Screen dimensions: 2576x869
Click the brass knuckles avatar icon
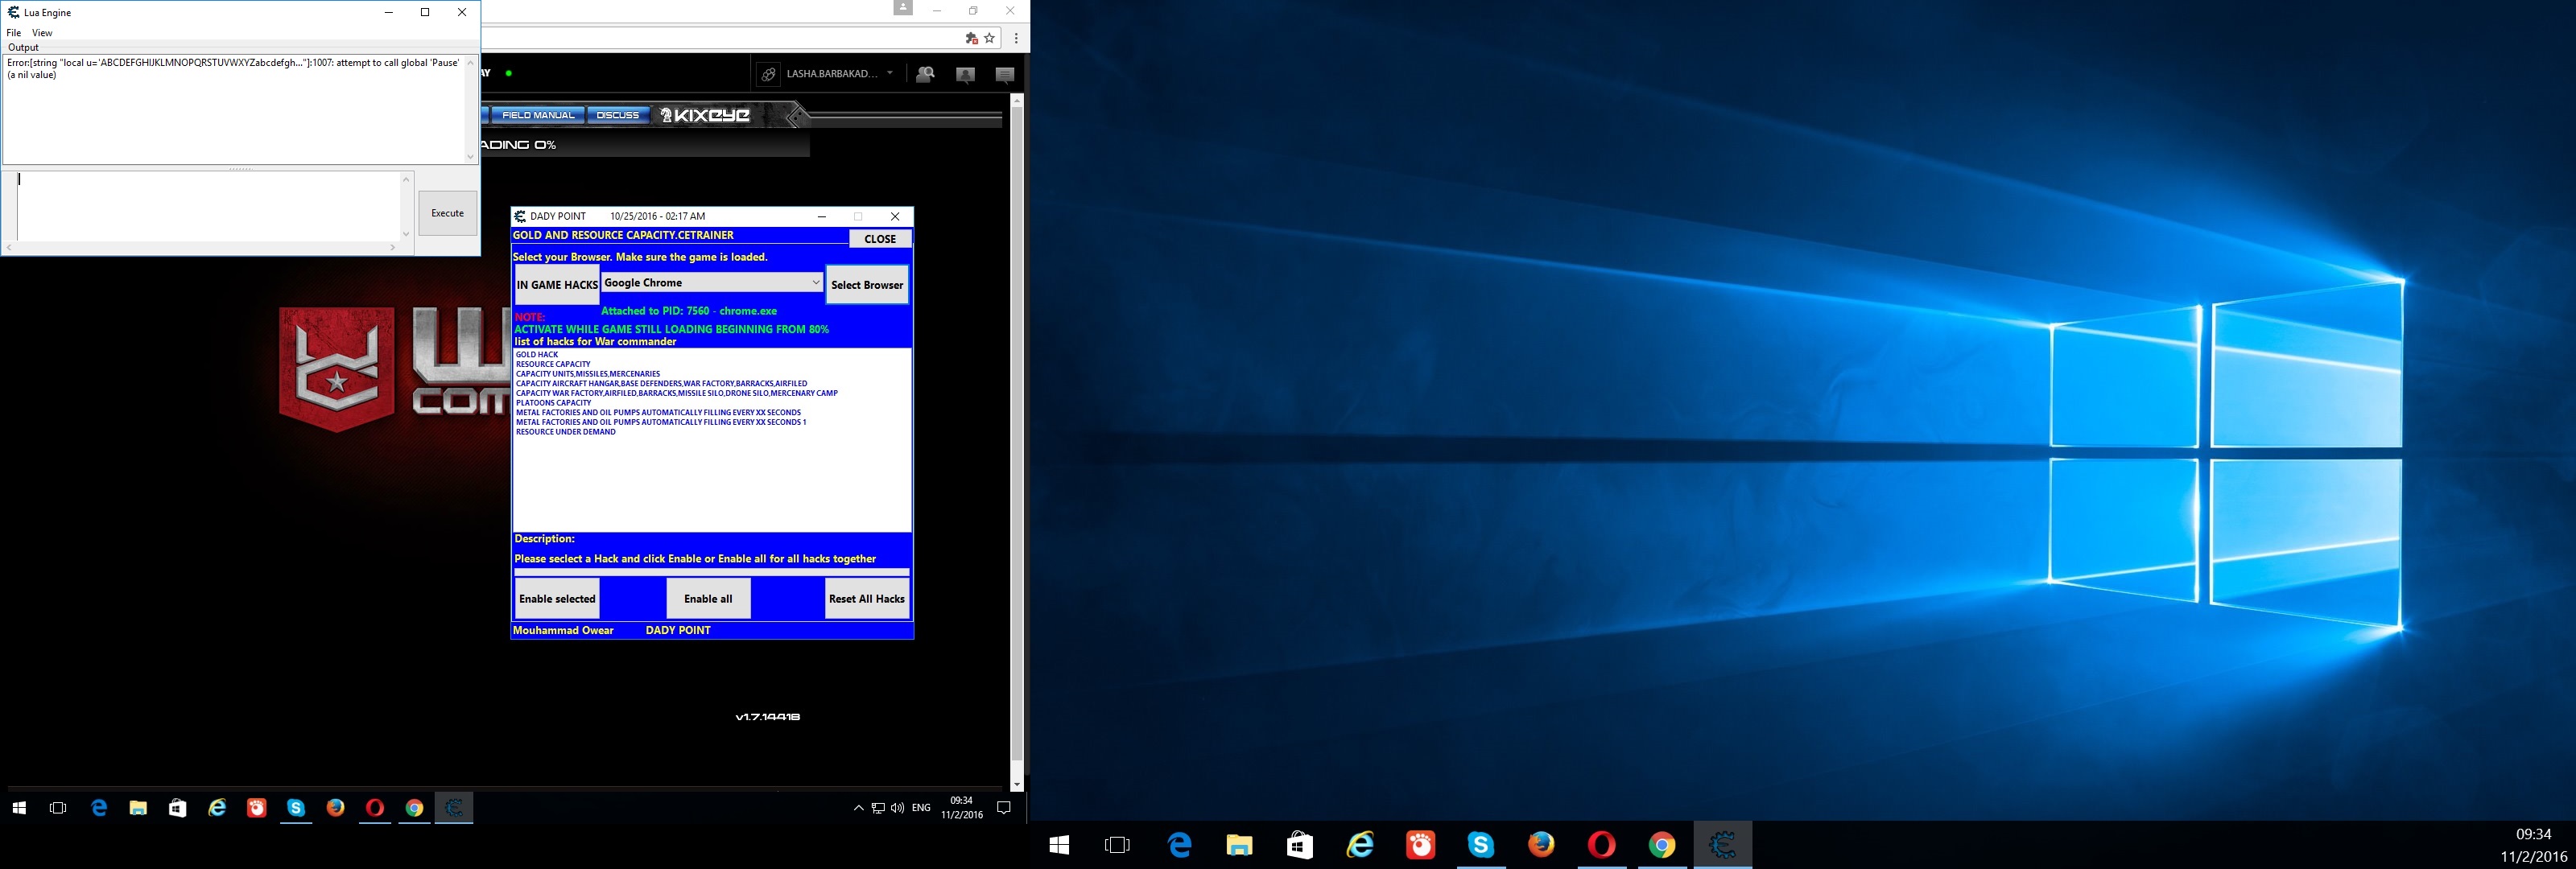[768, 74]
